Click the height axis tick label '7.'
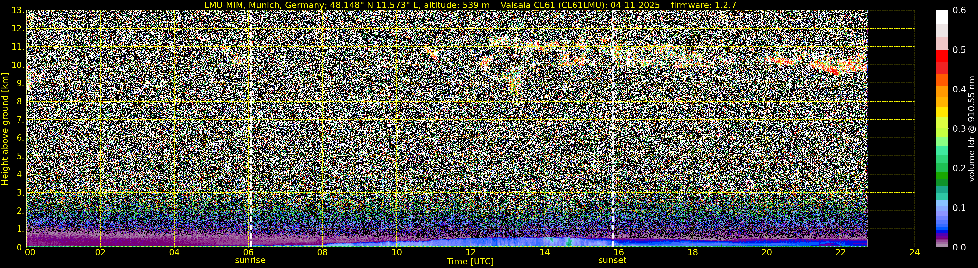This screenshot has height=268, width=978. [x=20, y=120]
